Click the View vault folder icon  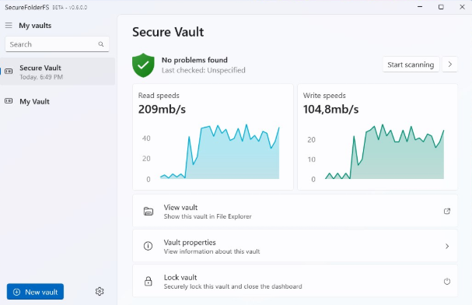click(x=149, y=212)
